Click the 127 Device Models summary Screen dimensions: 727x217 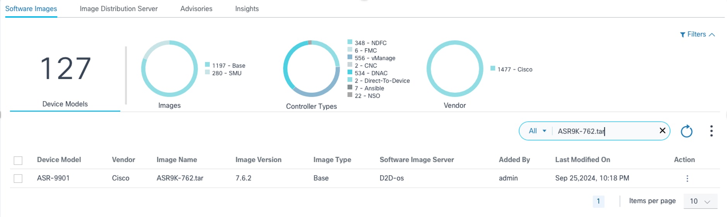pyautogui.click(x=65, y=77)
